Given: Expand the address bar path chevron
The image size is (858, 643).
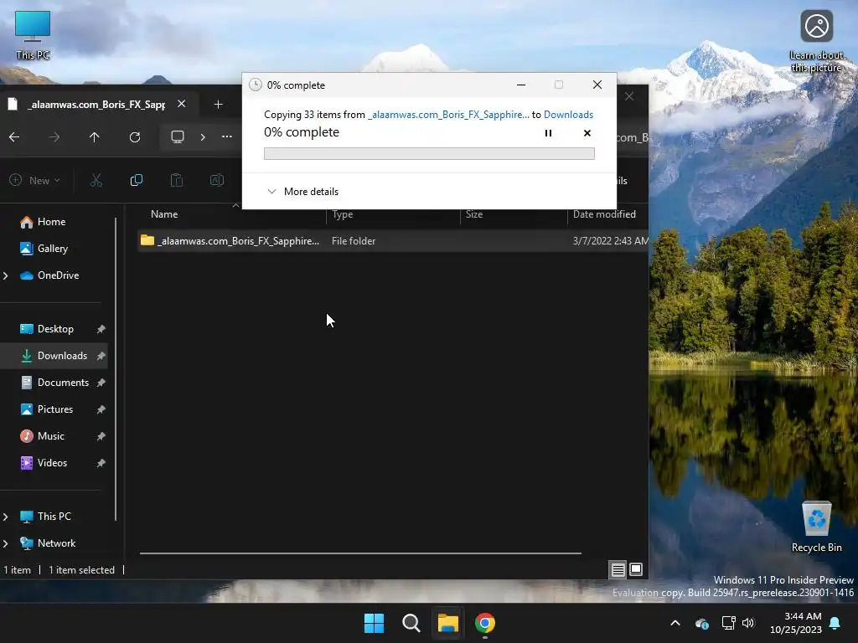Looking at the screenshot, I should pyautogui.click(x=203, y=136).
